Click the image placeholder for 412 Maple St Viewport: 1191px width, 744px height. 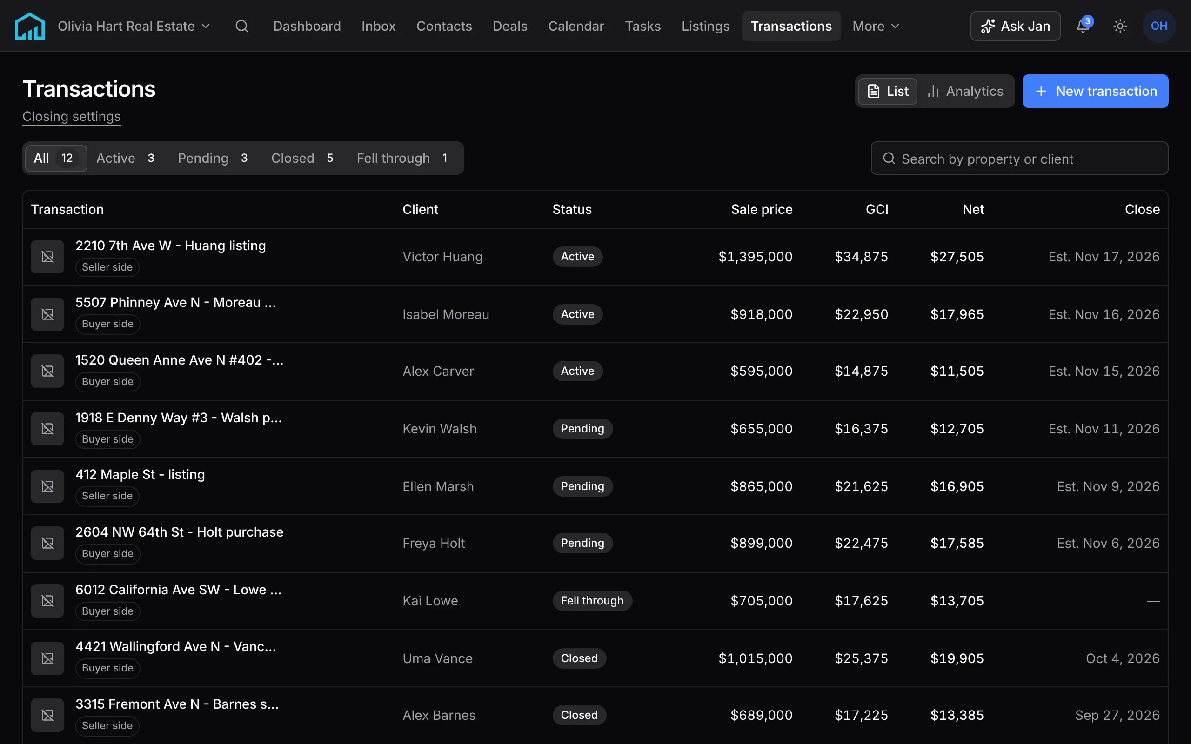47,486
